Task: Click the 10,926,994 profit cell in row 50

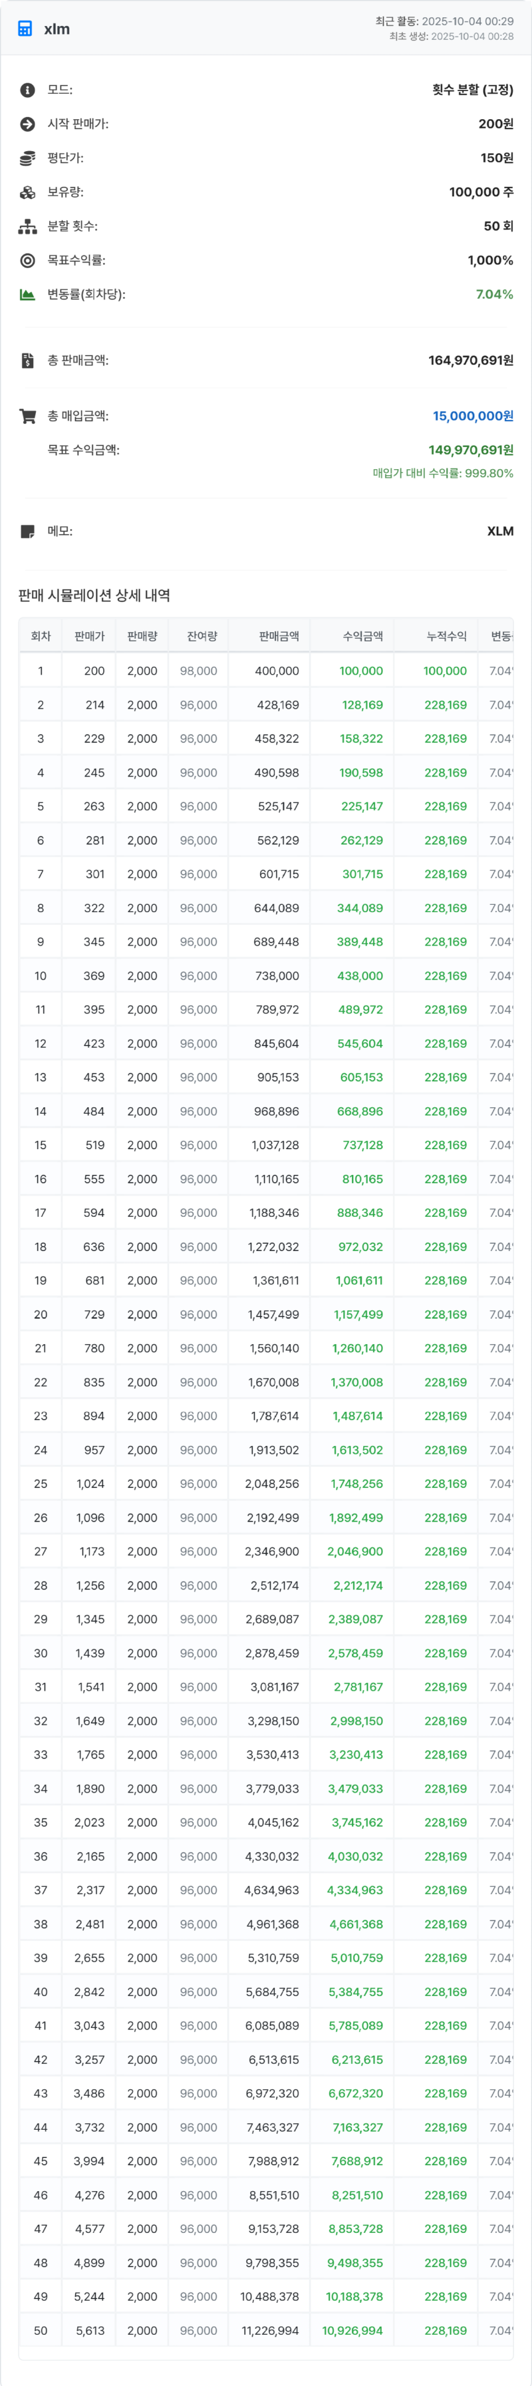Action: pos(352,2330)
